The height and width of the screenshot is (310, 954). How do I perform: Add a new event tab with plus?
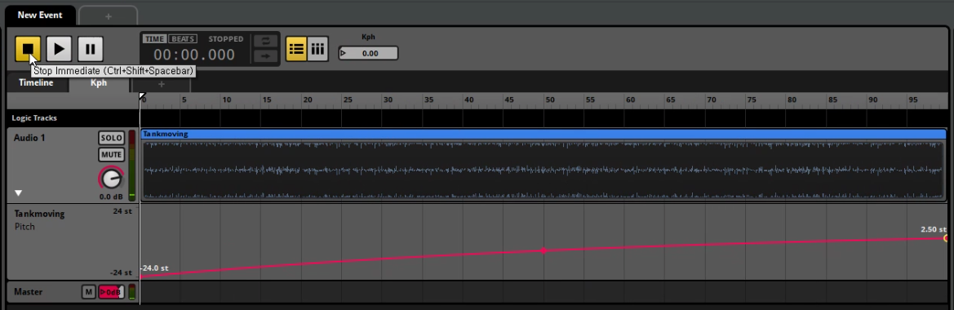click(109, 16)
